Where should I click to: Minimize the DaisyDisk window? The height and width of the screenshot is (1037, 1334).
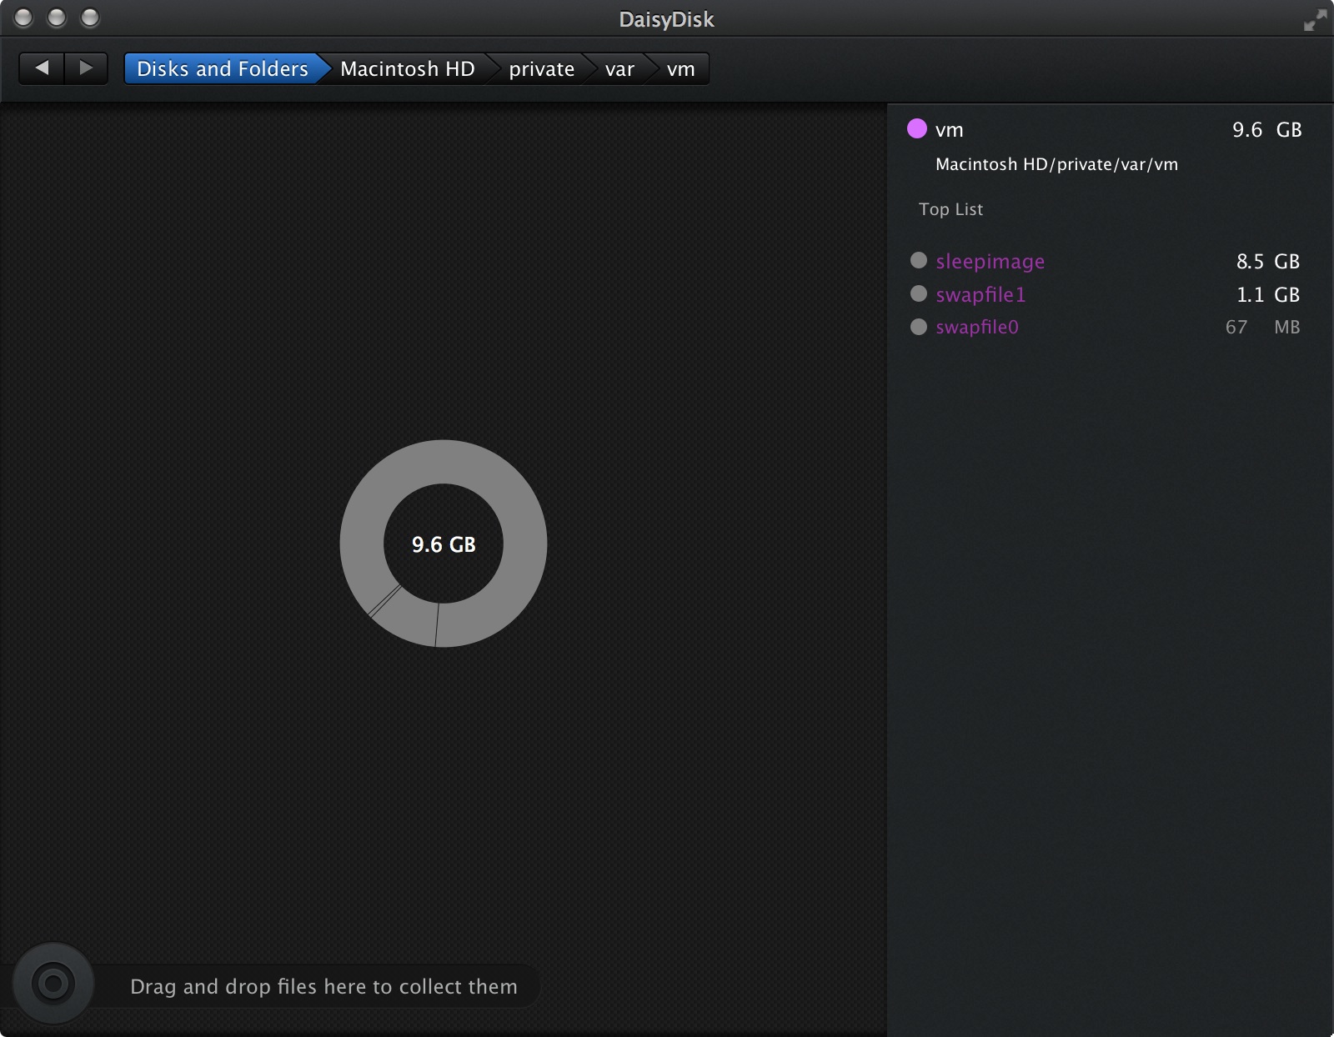pos(57,18)
